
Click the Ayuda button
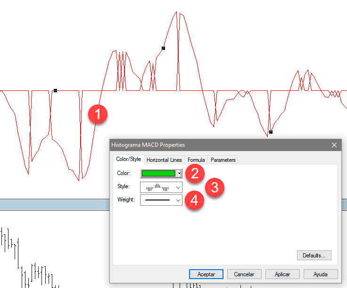click(x=321, y=274)
